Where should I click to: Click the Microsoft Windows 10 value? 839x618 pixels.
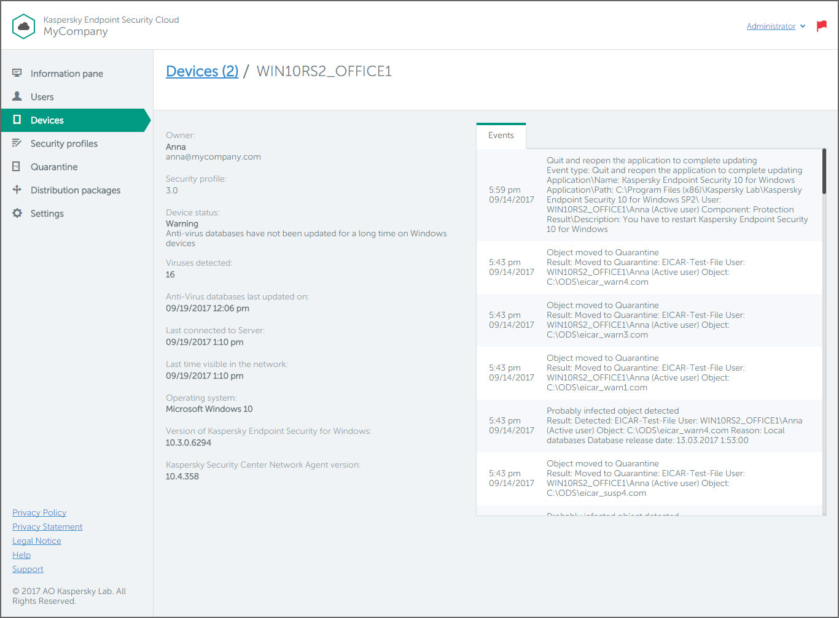pyautogui.click(x=209, y=409)
